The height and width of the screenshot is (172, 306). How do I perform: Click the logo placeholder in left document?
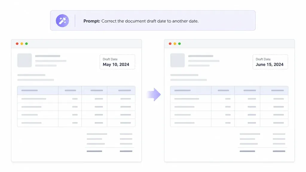[x=25, y=60]
